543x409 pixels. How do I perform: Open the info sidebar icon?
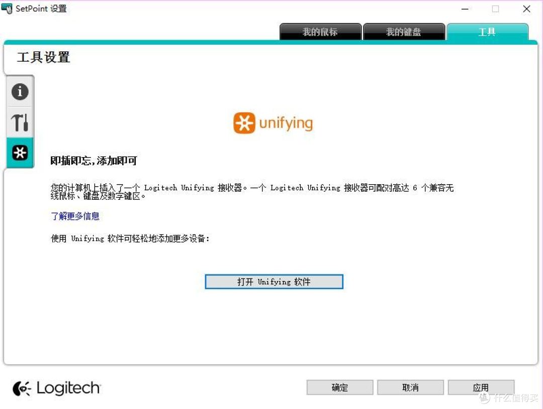20,92
